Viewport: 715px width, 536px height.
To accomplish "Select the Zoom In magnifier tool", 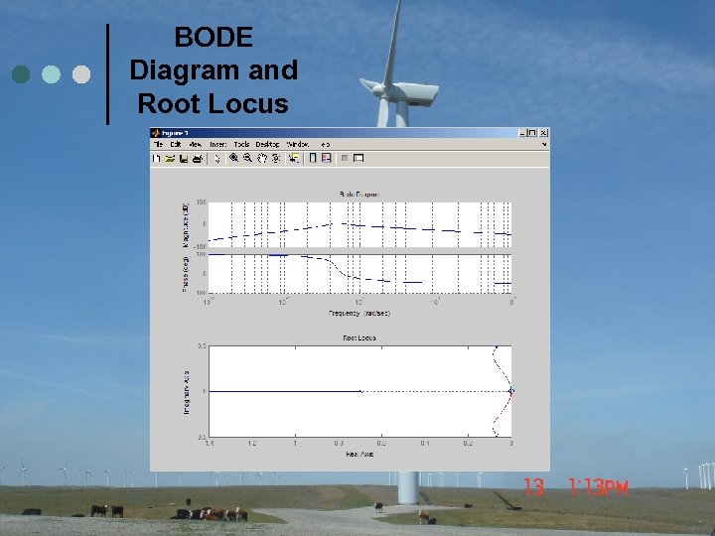I will click(234, 158).
